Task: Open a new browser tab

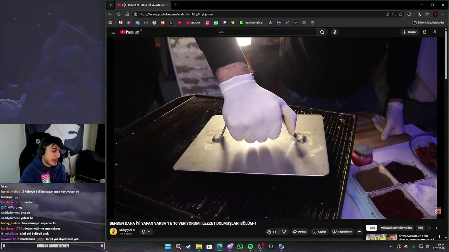Action: tap(176, 5)
